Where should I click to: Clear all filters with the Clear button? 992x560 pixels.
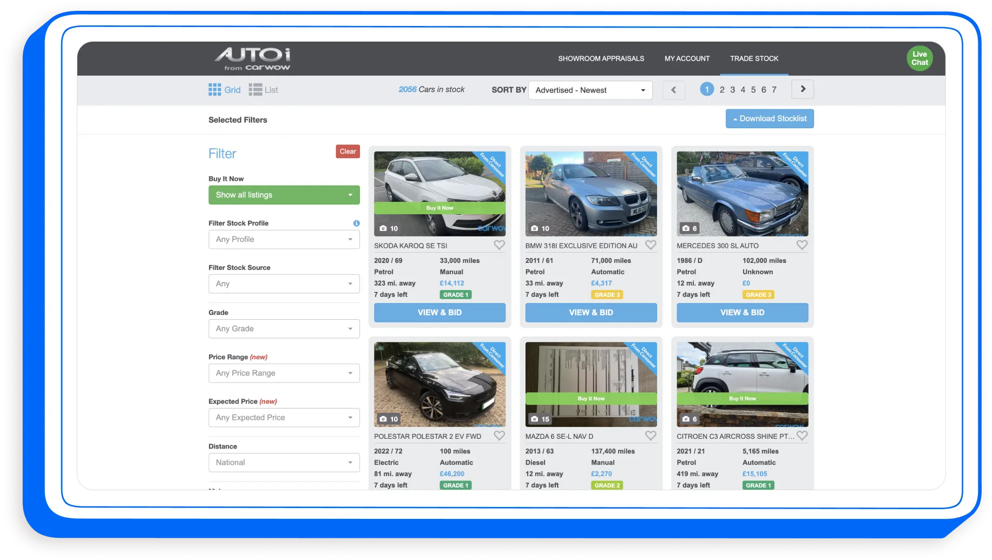(x=347, y=151)
